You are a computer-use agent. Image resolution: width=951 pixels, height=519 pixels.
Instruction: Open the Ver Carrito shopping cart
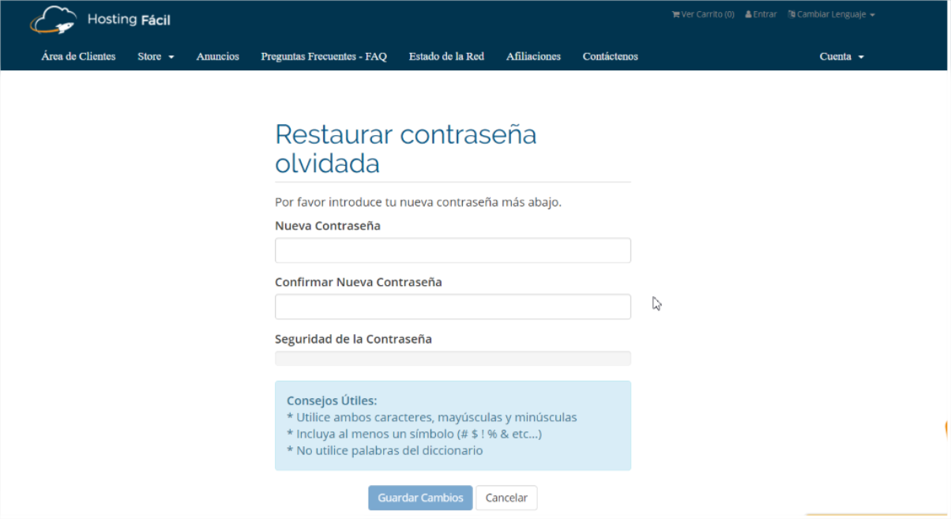[703, 14]
